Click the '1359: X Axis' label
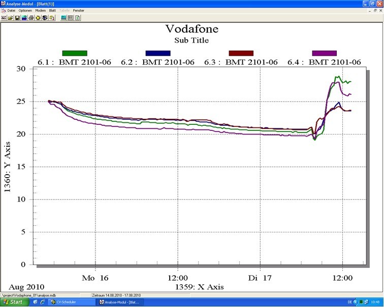 (199, 287)
